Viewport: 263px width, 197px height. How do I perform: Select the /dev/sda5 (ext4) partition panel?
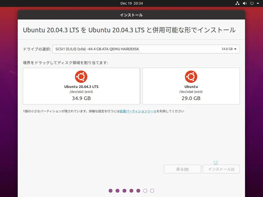tap(81, 86)
